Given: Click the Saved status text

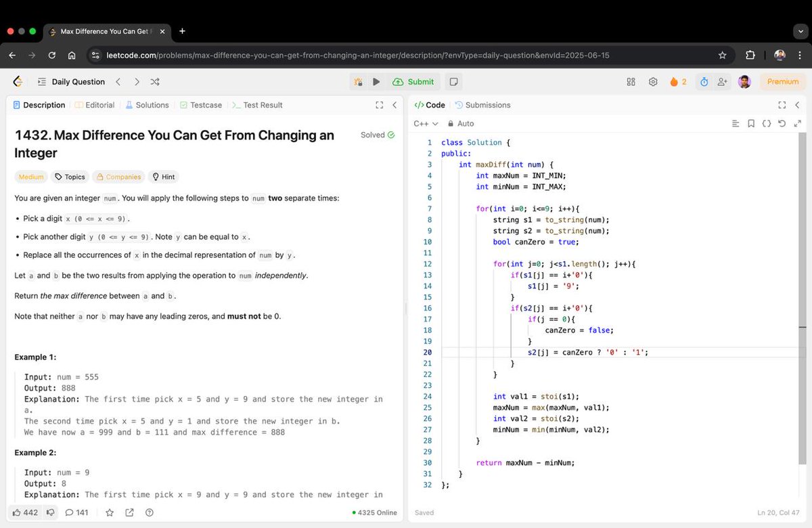Looking at the screenshot, I should click(424, 512).
